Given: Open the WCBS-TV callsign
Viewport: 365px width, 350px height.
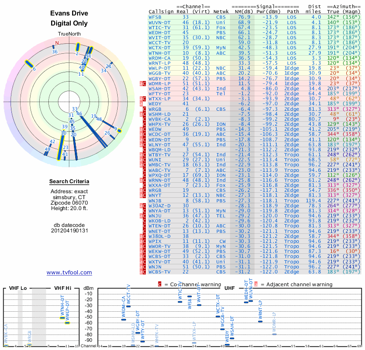Looking at the screenshot, I should 159,272.
